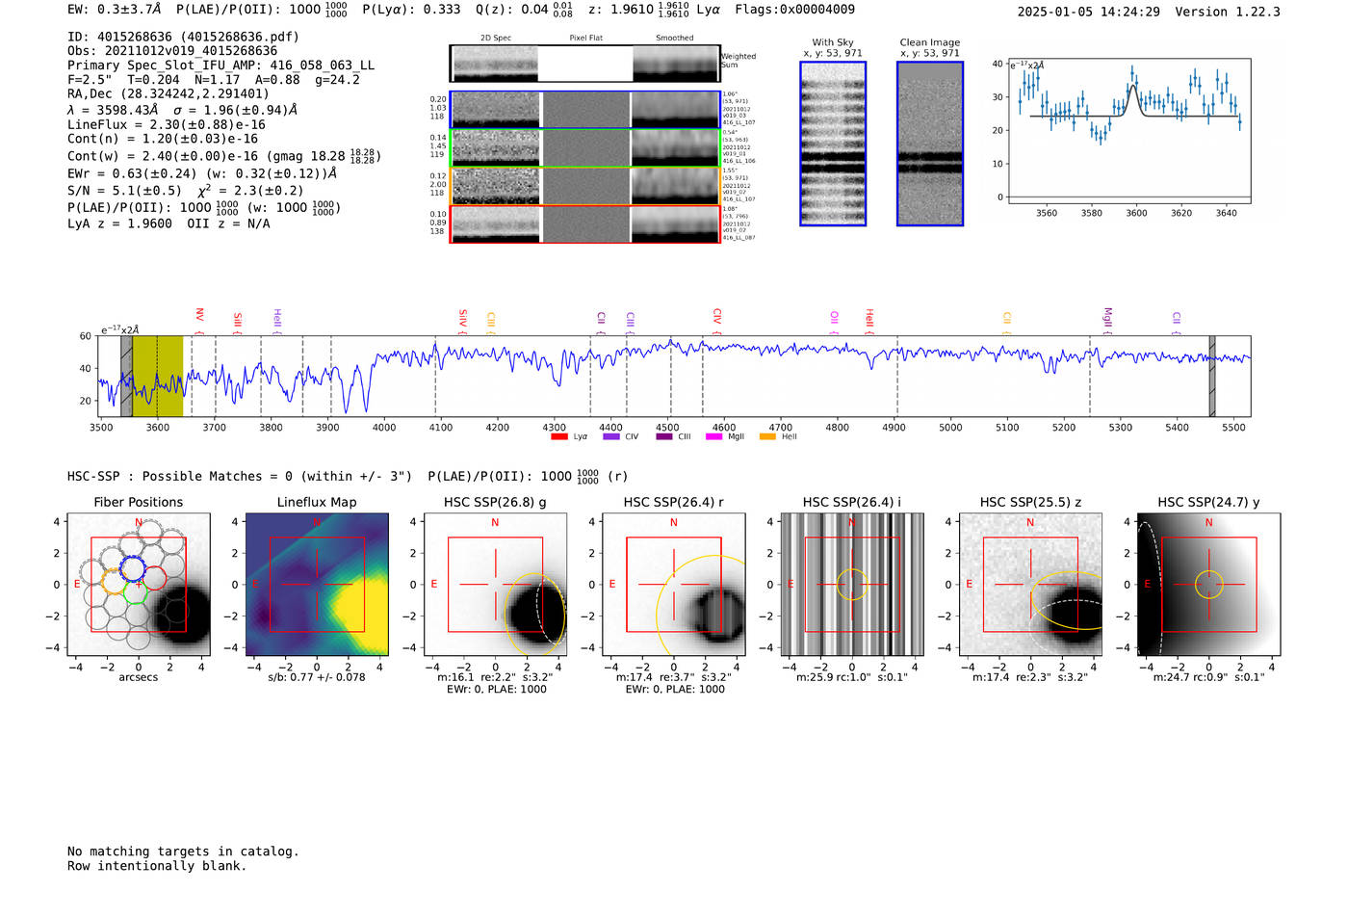The width and height of the screenshot is (1348, 918).
Task: Open the Clean Image cutout
Action: [930, 144]
